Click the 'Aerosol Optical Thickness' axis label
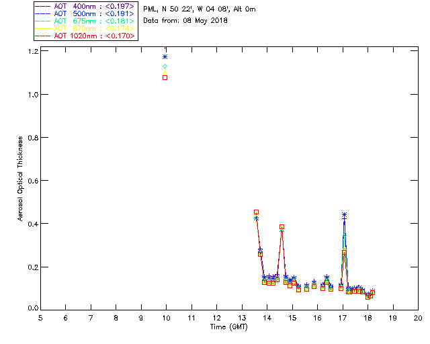This screenshot has height=344, width=430. 21,179
